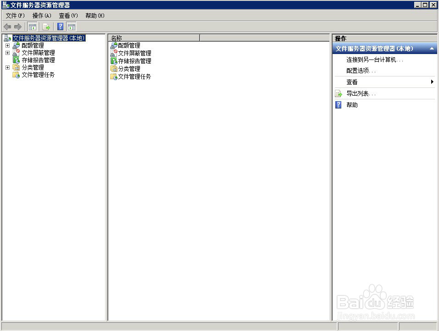439x331 pixels.
Task: Click 配额管理 icon in center list
Action: [114, 45]
